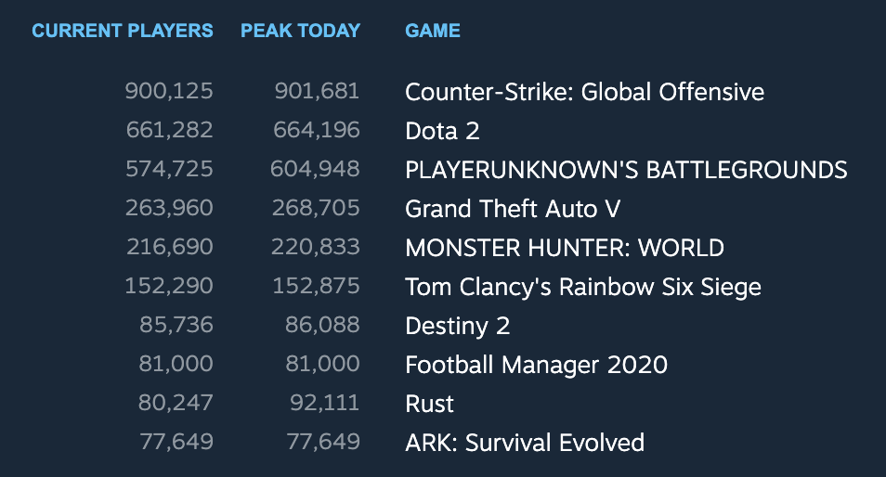The height and width of the screenshot is (477, 886).
Task: Select Rust's peak value 92,111
Action: pyautogui.click(x=324, y=404)
